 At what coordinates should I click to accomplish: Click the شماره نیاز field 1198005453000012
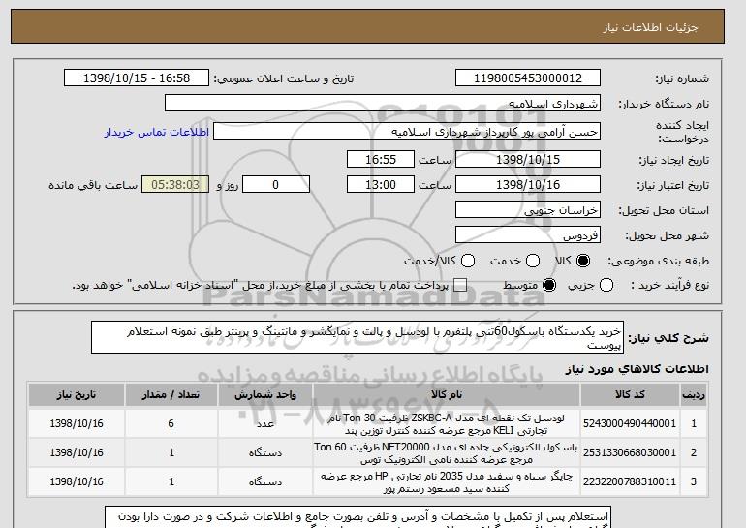coord(528,78)
